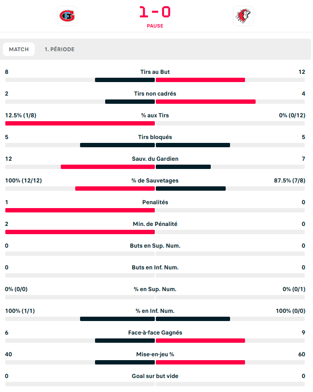Switch to the 1. PÉRIODE tab
This screenshot has width=313, height=392.
(x=59, y=49)
